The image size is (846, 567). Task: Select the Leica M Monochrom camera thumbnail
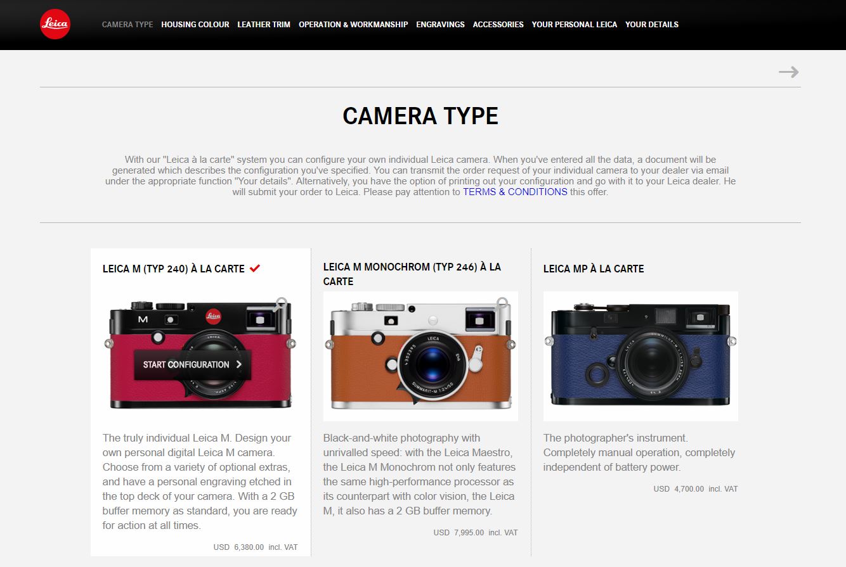(420, 356)
